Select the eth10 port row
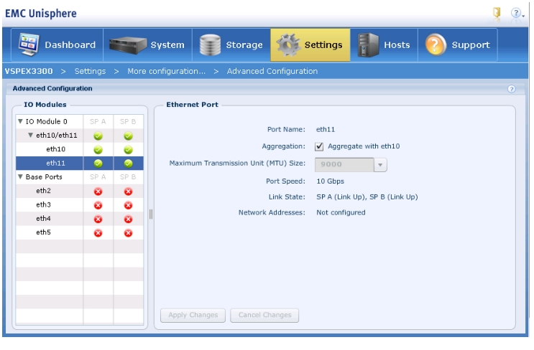Screen dimensions: 534x350 [79, 149]
